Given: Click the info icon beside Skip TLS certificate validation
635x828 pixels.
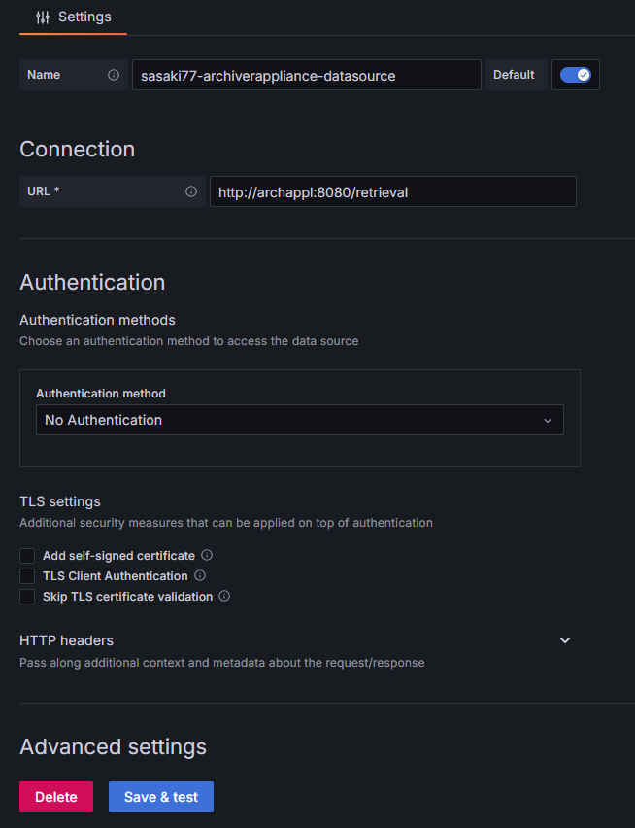Looking at the screenshot, I should pyautogui.click(x=223, y=596).
